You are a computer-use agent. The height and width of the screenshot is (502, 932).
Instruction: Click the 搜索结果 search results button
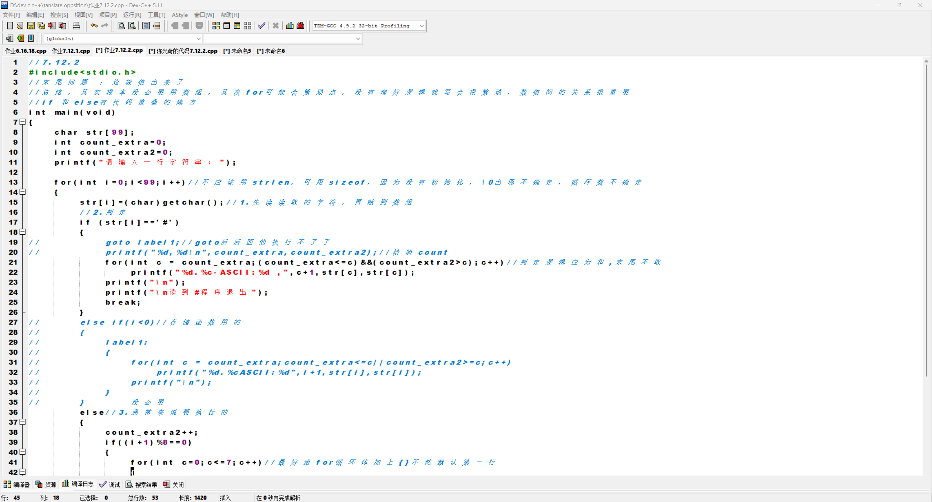[142, 485]
